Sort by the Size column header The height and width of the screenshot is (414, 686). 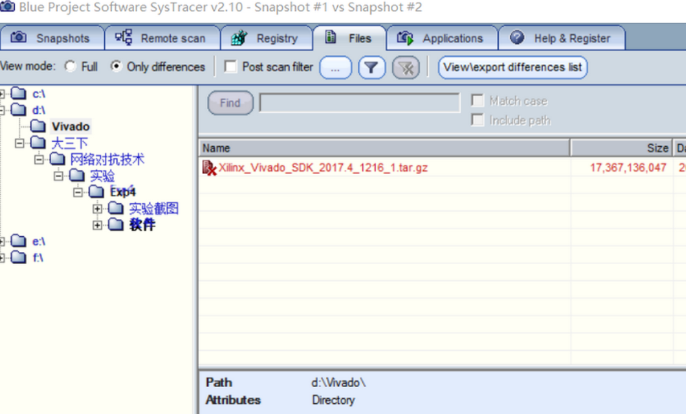(621, 148)
